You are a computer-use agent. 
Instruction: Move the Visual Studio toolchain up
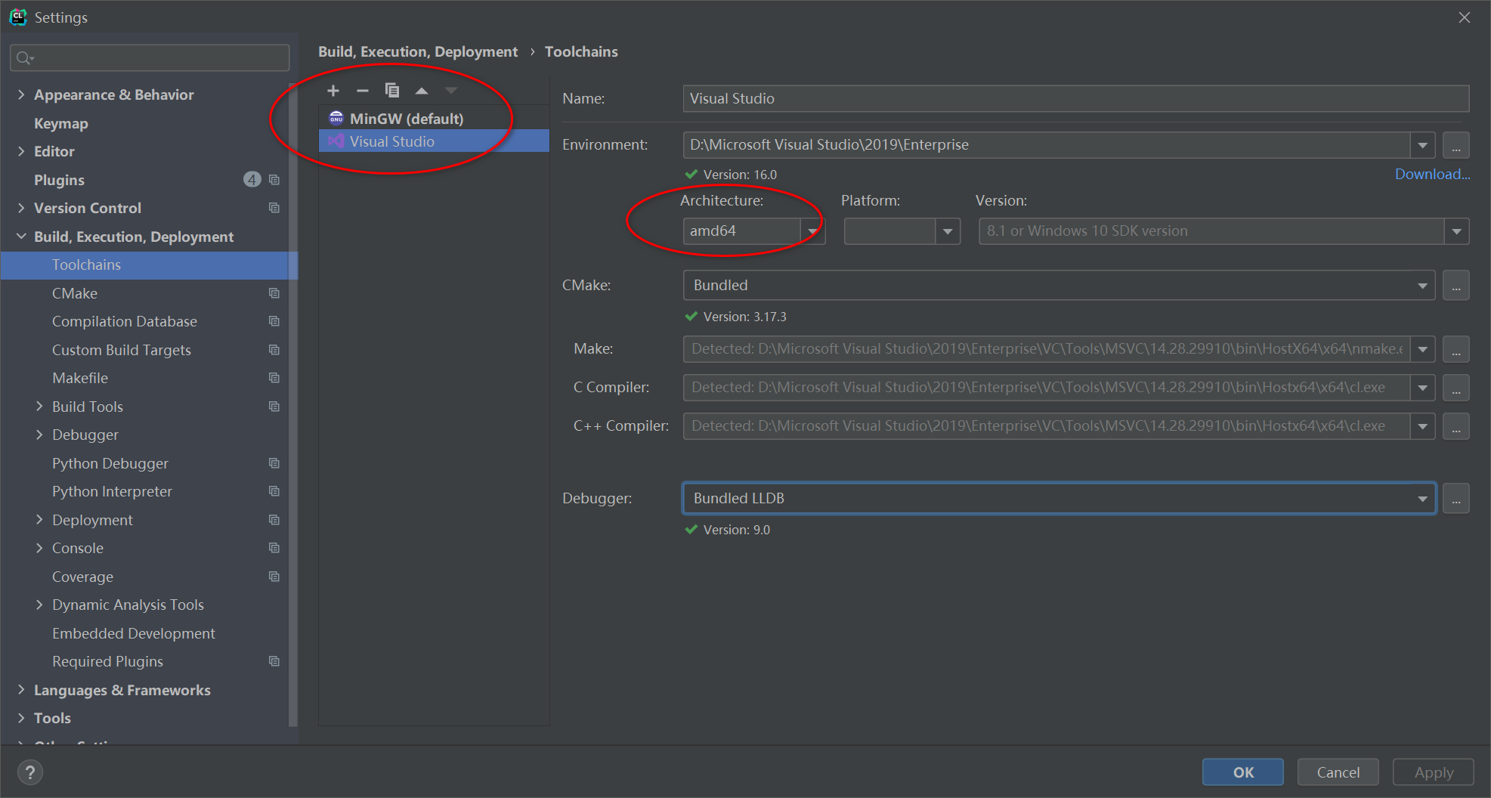tap(422, 90)
